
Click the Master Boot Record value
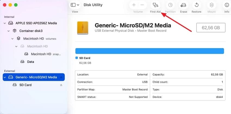[135, 90]
